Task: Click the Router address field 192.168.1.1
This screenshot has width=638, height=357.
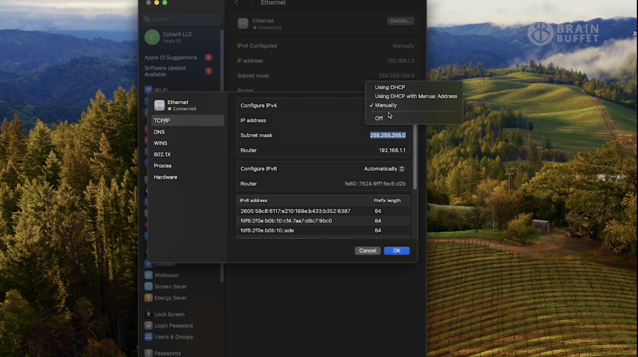Action: tap(392, 150)
